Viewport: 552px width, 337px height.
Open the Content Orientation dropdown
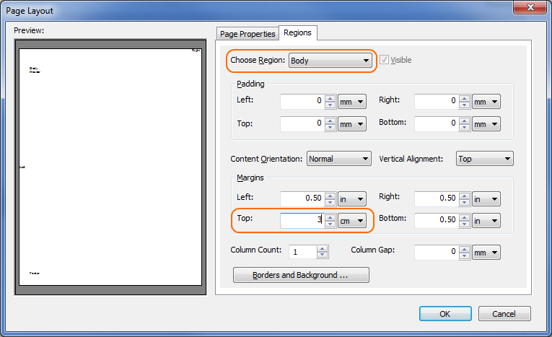click(338, 159)
